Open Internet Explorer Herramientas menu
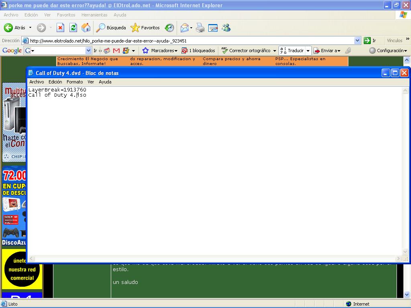The image size is (411, 308). click(x=94, y=15)
